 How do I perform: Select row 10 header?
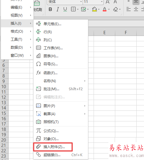tap(4, 87)
